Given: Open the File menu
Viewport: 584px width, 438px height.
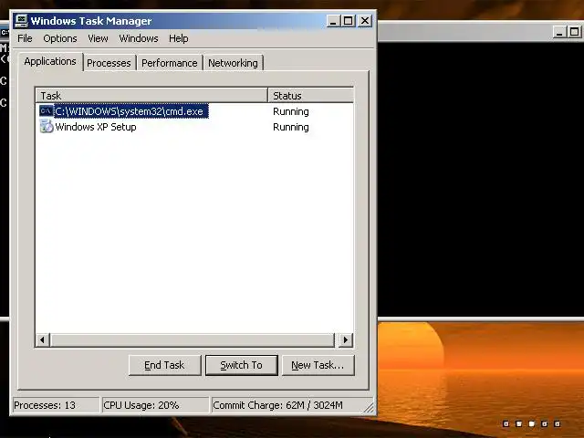Looking at the screenshot, I should tap(25, 38).
